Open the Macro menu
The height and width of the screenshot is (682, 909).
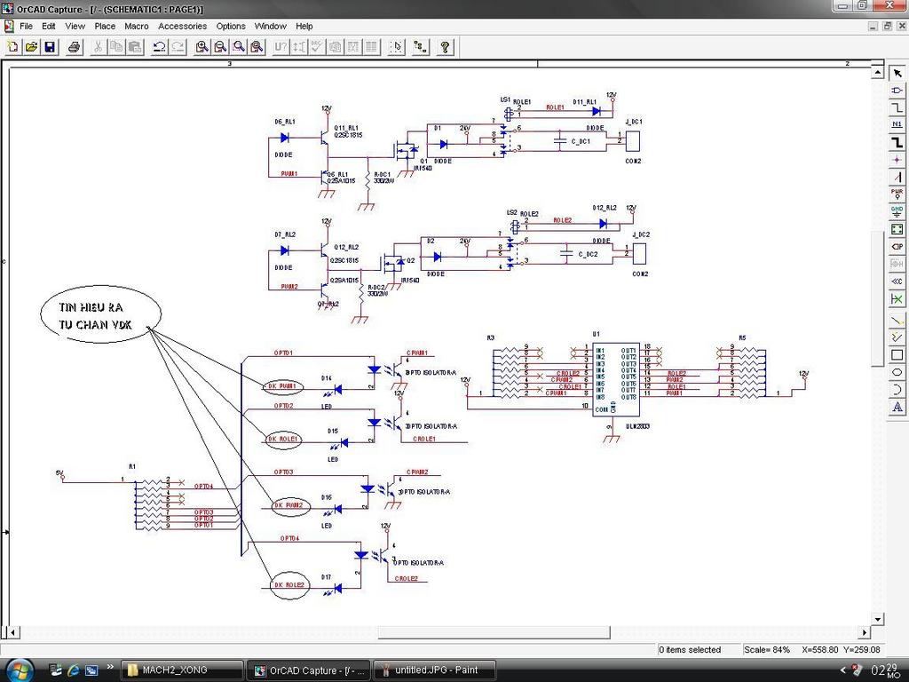point(137,26)
